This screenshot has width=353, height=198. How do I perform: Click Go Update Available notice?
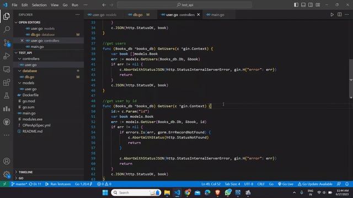coord(315,184)
